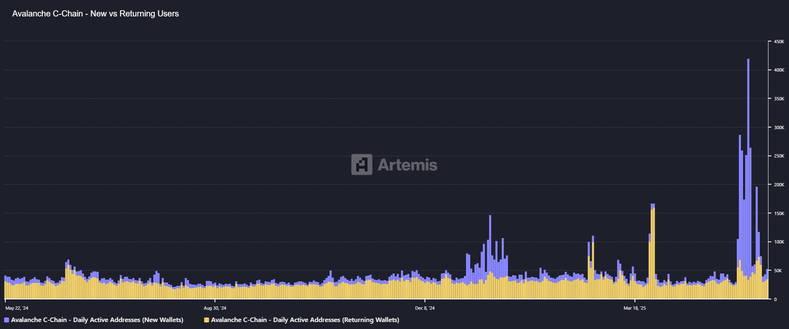This screenshot has width=789, height=329.
Task: Toggle the New Wallets legend label
Action: tap(97, 320)
